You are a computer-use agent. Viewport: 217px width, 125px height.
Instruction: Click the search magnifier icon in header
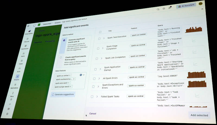pyautogui.click(x=158, y=9)
